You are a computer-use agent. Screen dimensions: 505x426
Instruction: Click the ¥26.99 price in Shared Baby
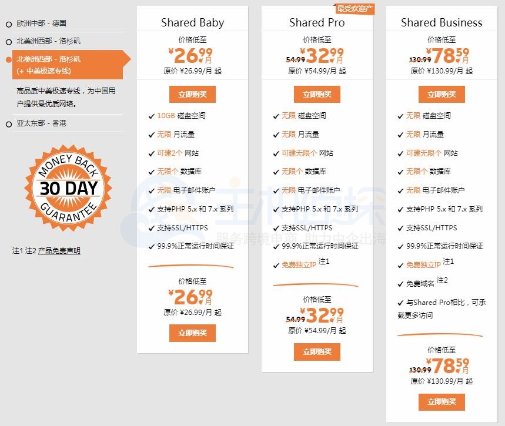point(192,56)
